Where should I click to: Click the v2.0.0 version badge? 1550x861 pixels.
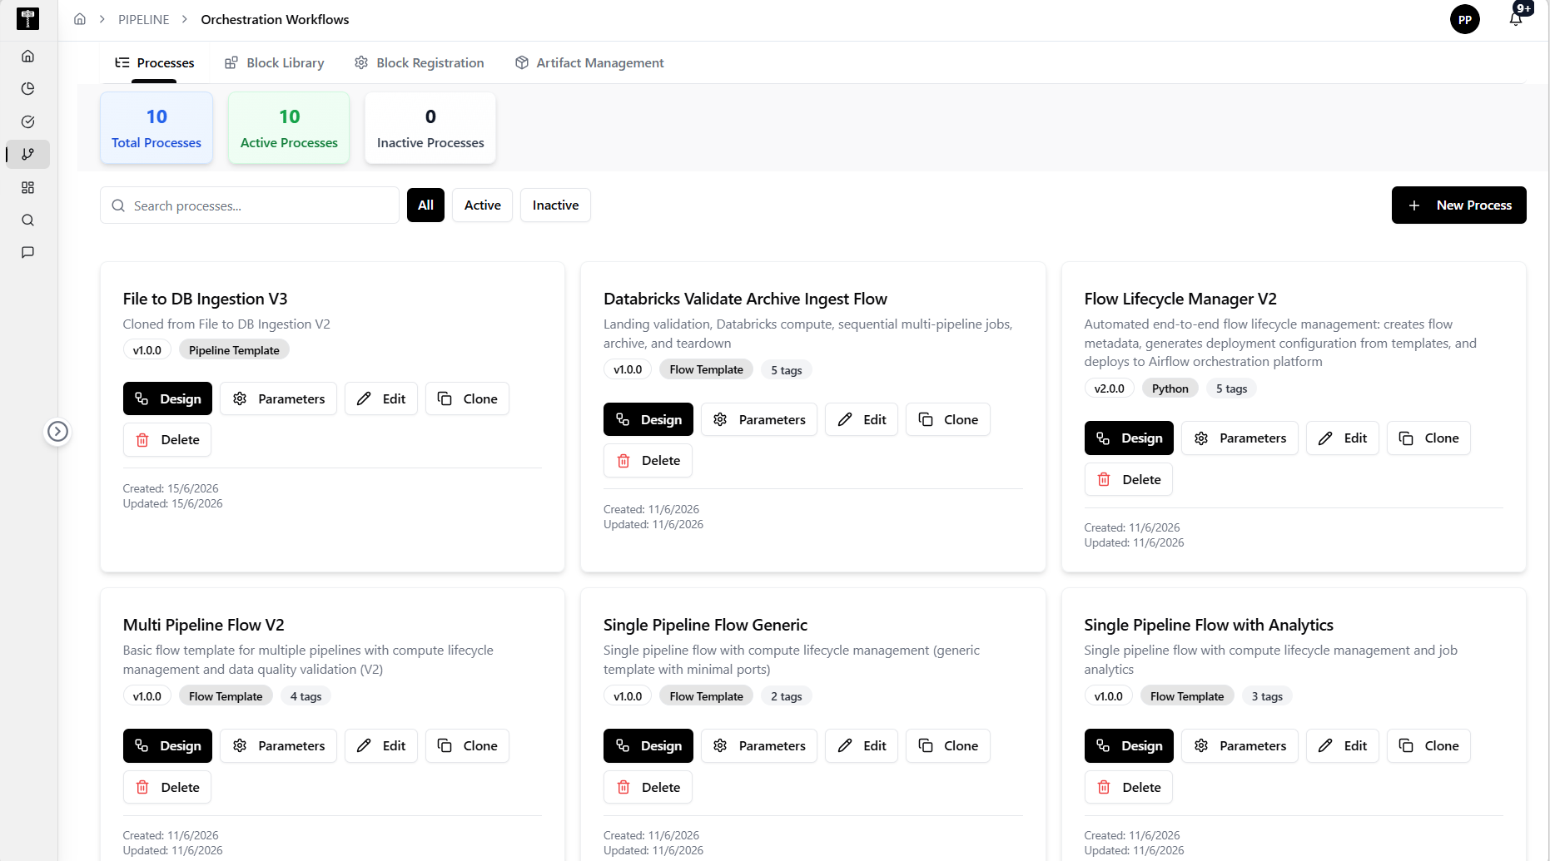(x=1109, y=388)
